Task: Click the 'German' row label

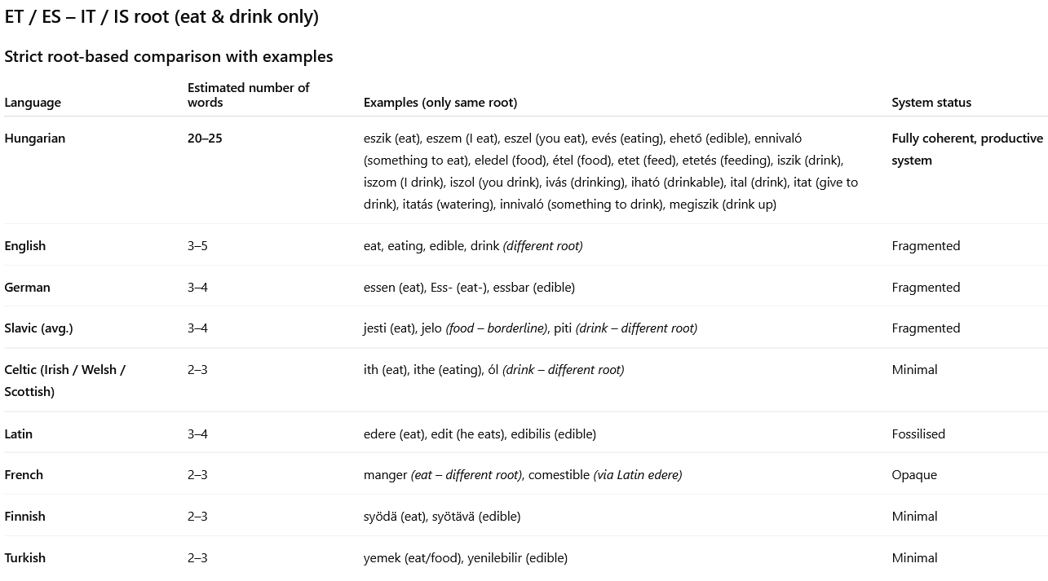Action: 27,288
